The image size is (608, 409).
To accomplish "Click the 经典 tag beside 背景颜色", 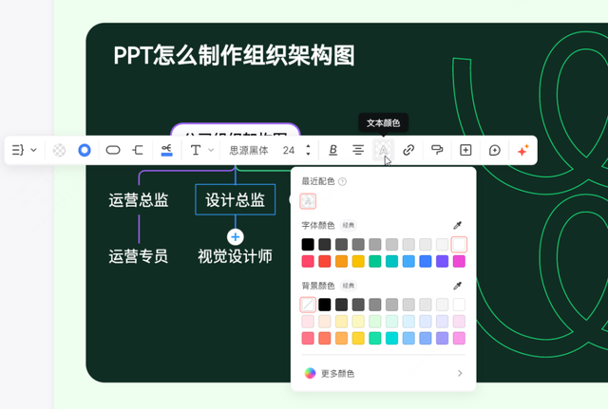I will 349,286.
